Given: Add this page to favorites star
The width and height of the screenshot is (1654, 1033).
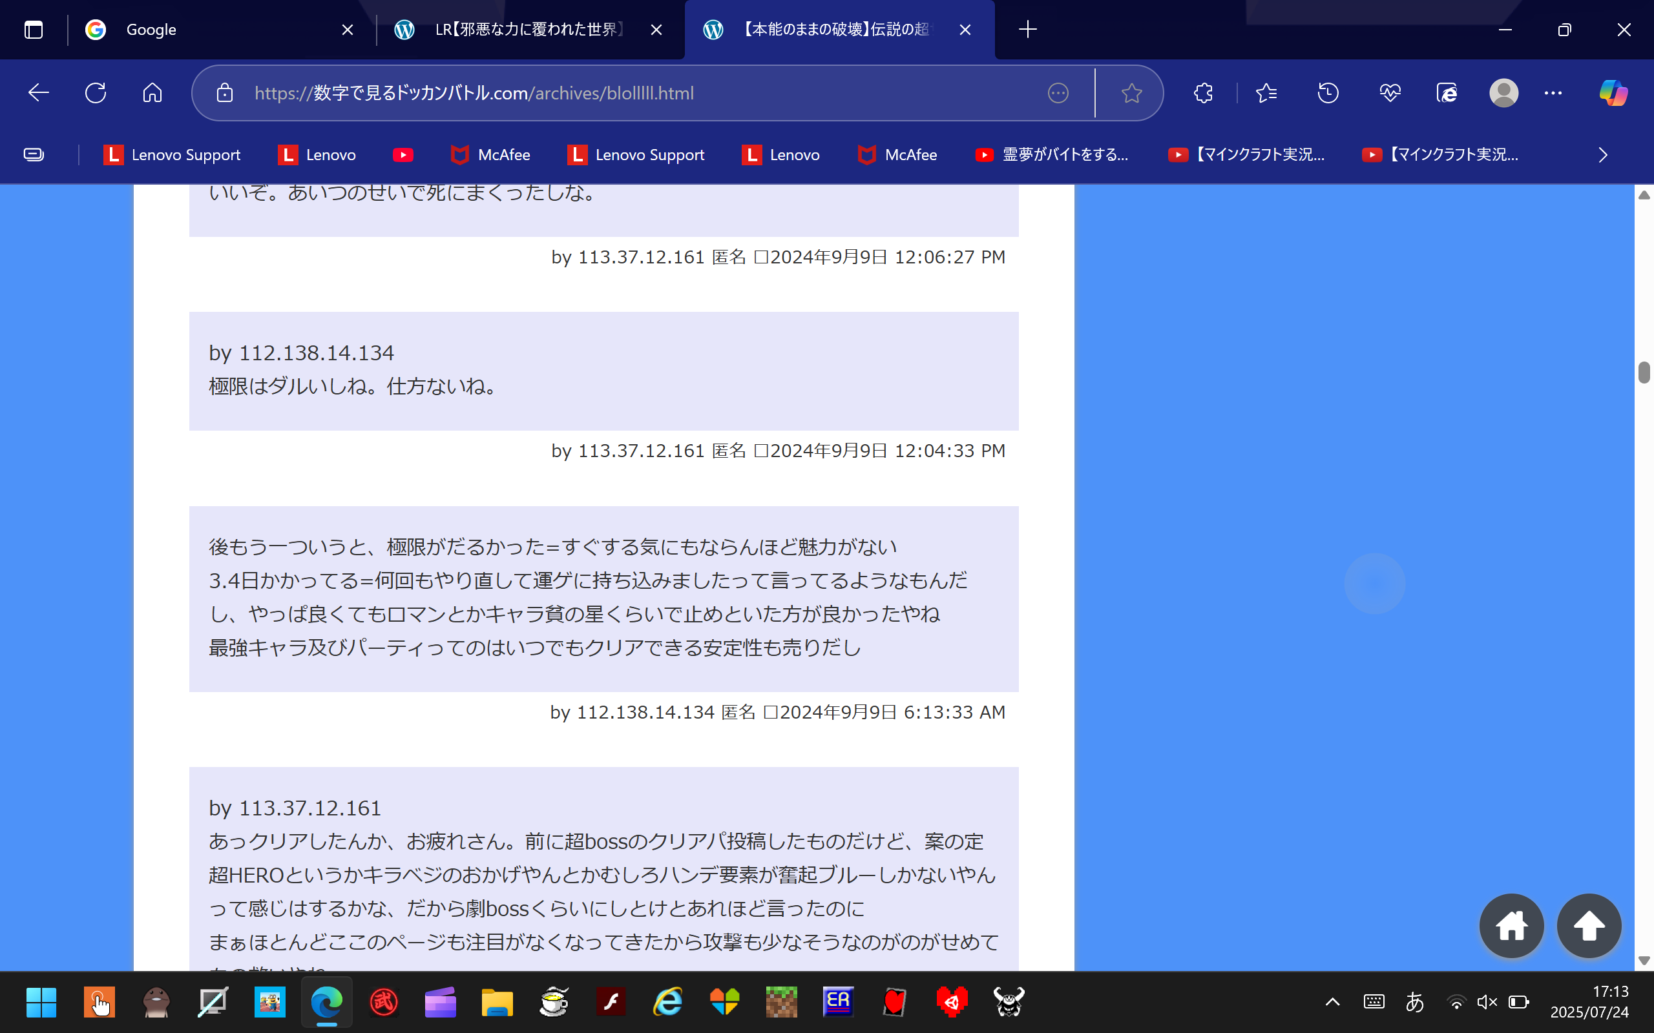Looking at the screenshot, I should 1132,93.
